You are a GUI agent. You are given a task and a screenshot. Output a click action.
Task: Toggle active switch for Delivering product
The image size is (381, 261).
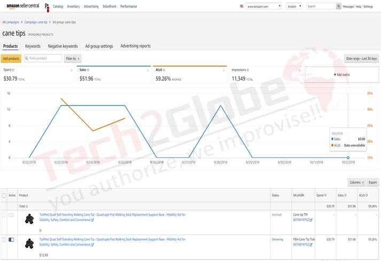12,240
